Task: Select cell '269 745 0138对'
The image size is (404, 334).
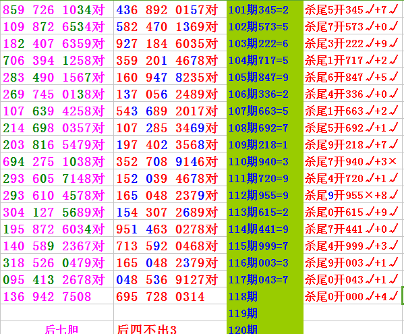Action: 57,94
